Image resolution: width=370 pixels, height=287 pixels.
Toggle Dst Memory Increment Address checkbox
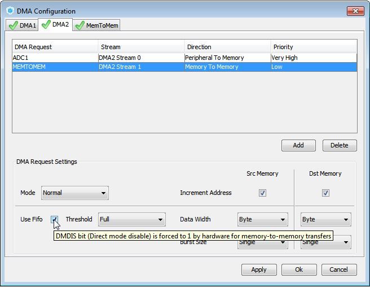pos(325,193)
